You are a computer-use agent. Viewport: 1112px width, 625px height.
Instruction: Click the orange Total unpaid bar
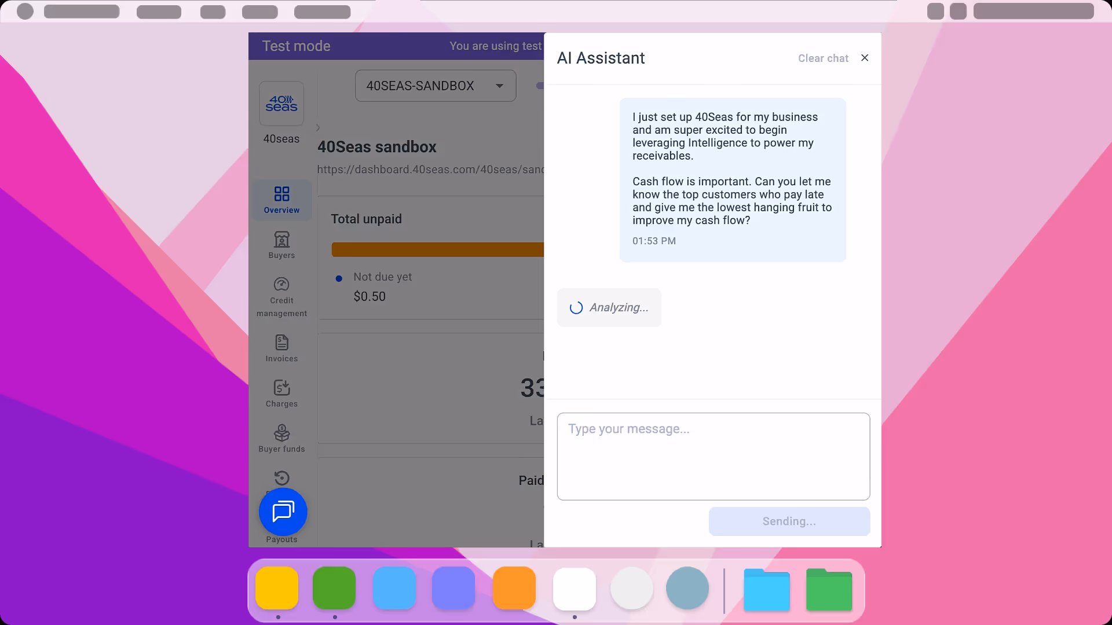437,249
